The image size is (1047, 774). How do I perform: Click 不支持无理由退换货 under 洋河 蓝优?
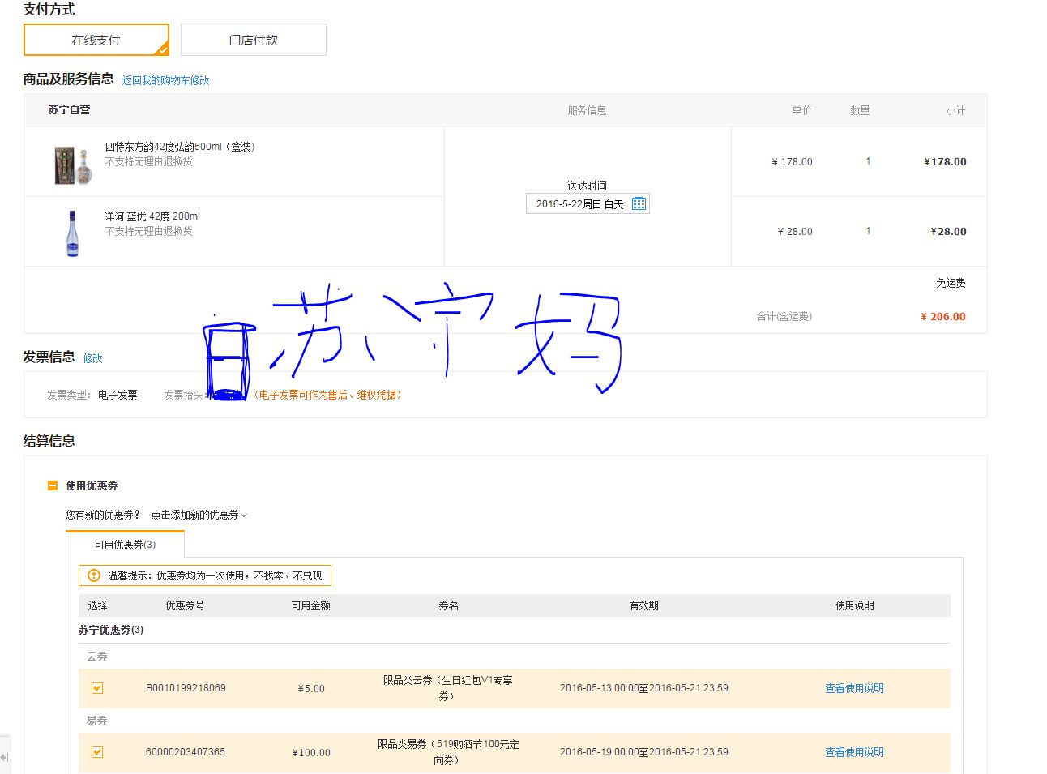pos(148,231)
